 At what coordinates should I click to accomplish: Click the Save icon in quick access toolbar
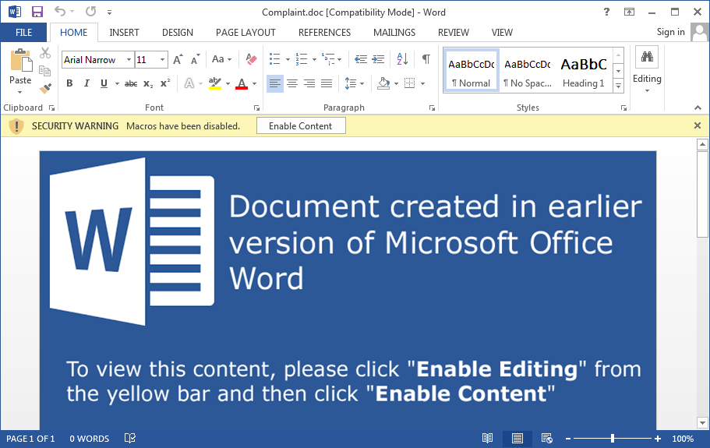[x=37, y=12]
